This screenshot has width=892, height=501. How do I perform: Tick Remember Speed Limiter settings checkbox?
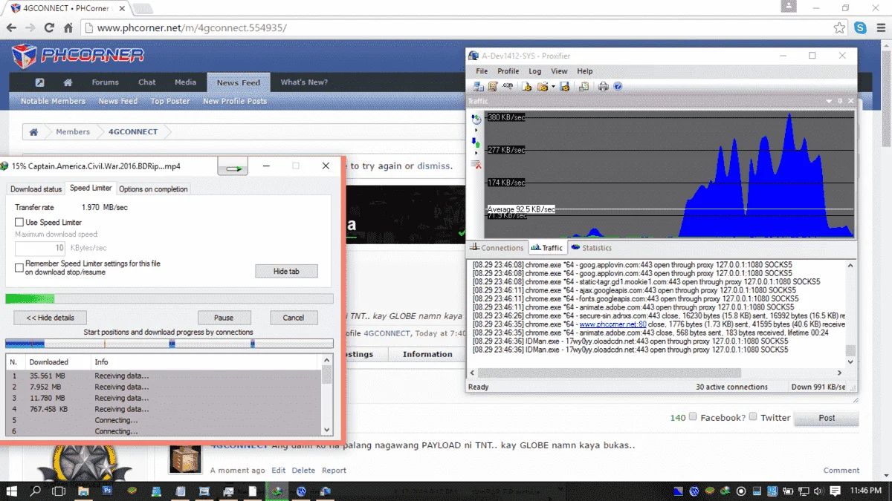point(20,268)
